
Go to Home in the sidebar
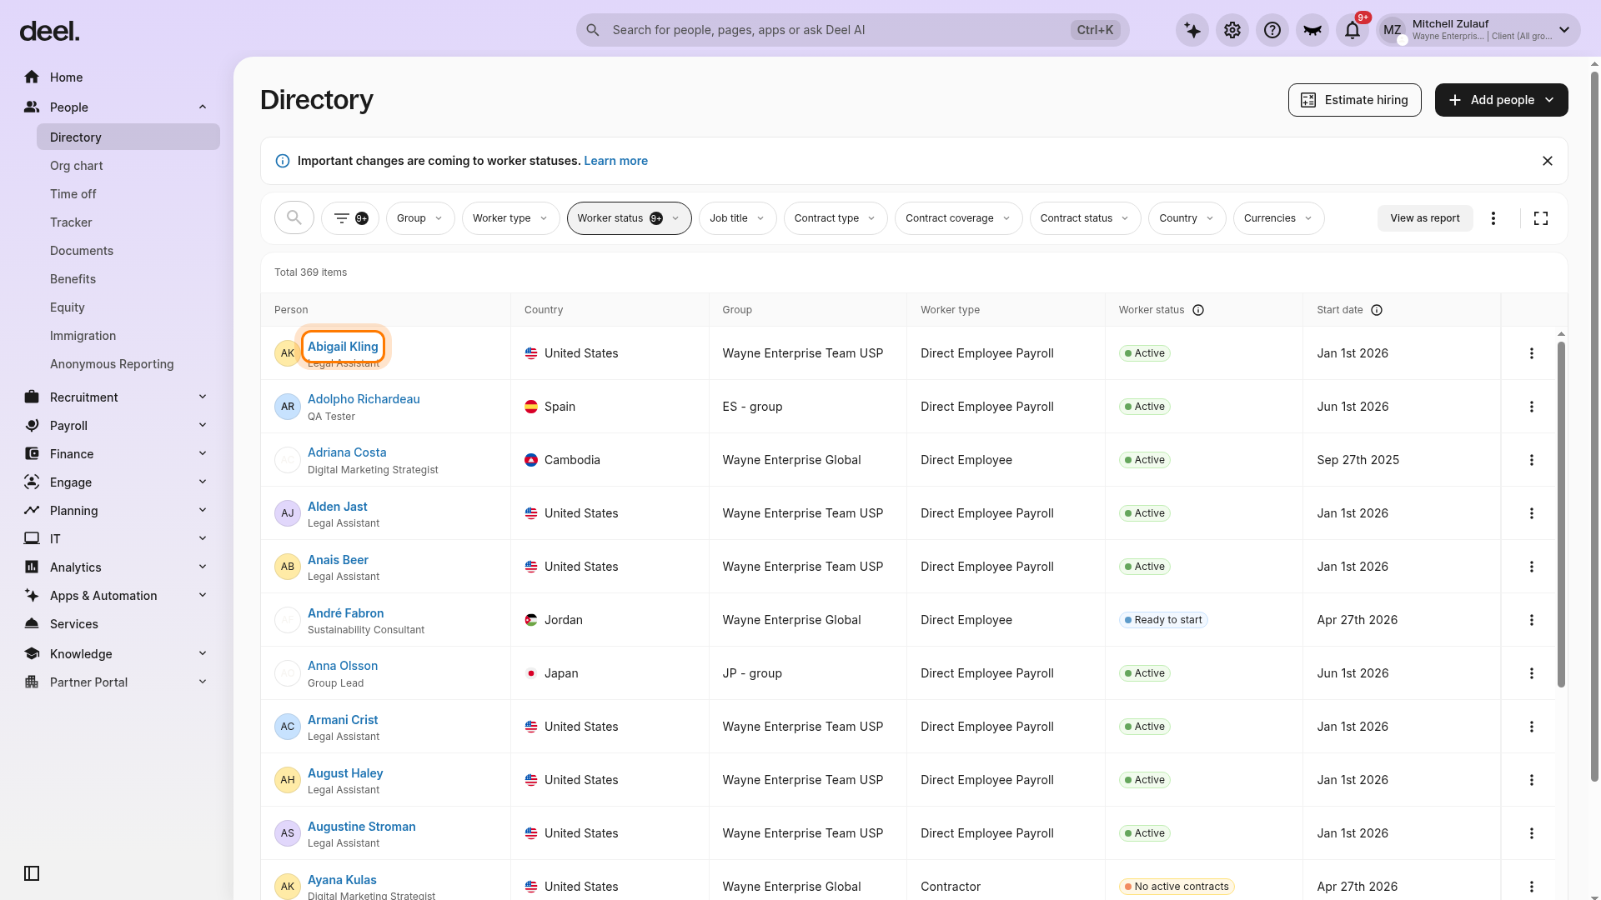66,77
